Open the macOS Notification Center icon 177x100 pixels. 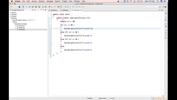point(165,1)
